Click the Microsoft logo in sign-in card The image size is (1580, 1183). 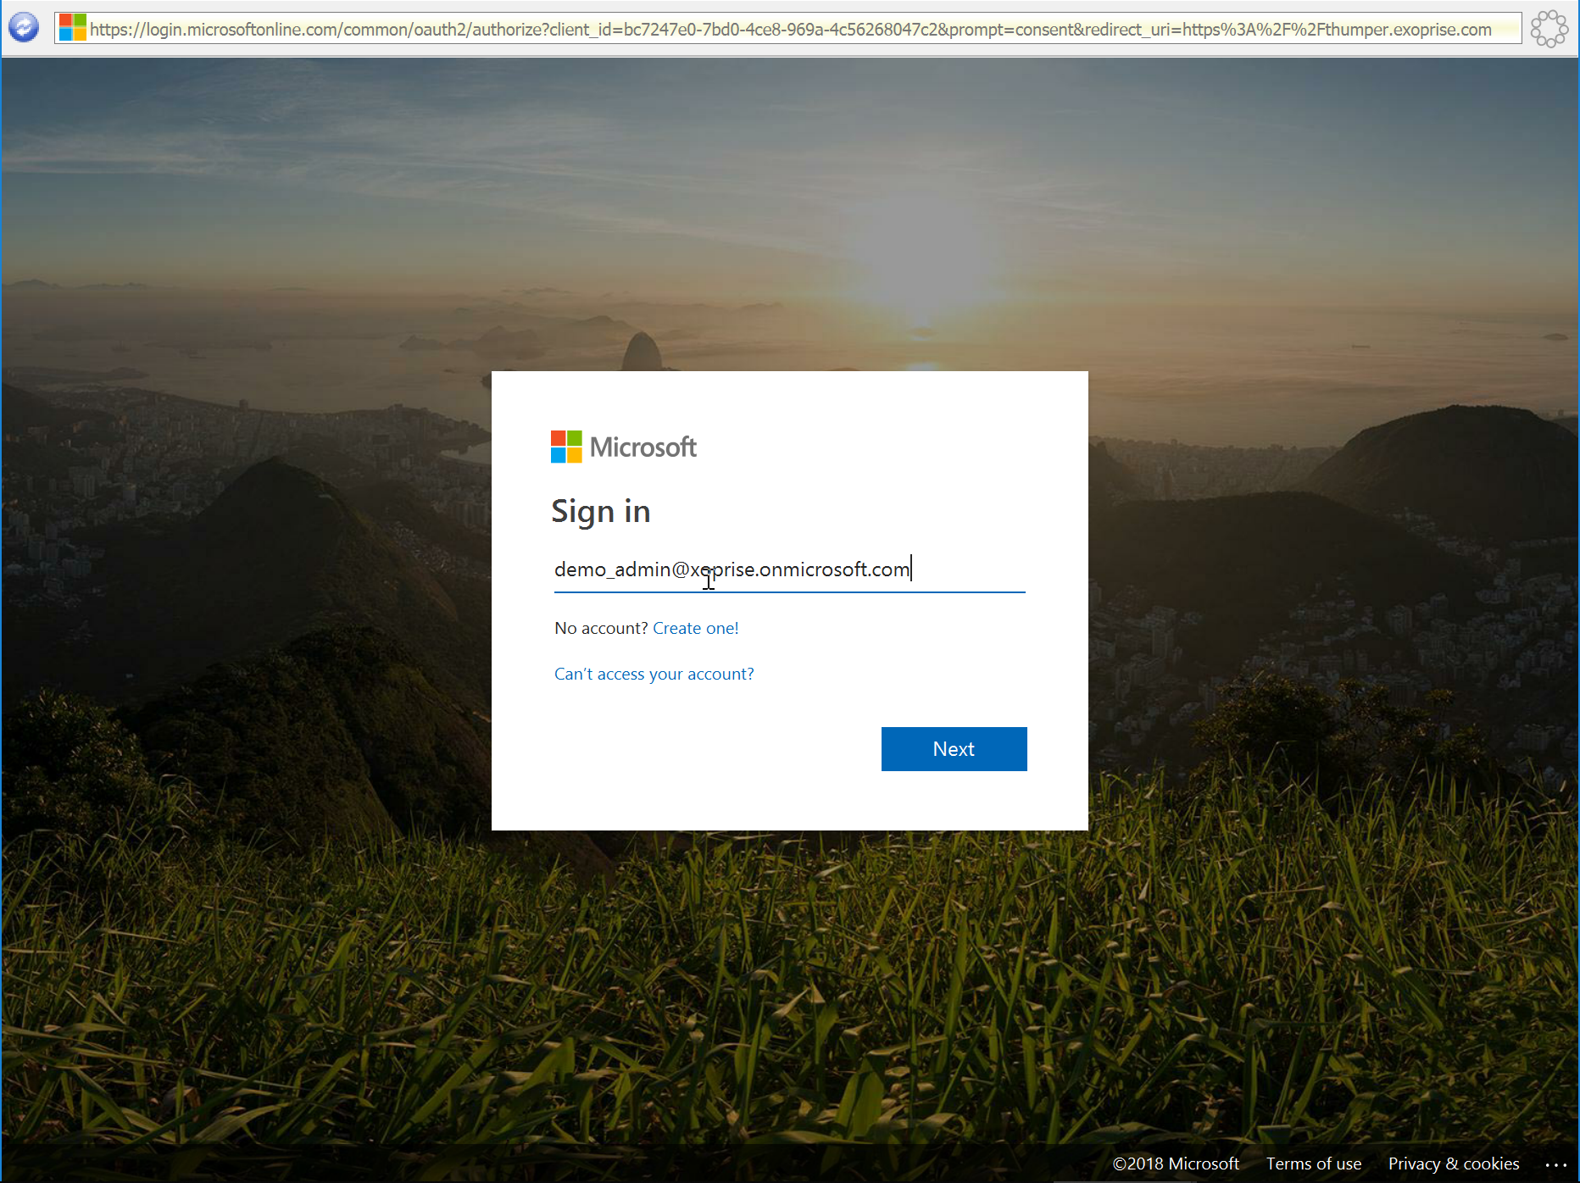tap(624, 447)
